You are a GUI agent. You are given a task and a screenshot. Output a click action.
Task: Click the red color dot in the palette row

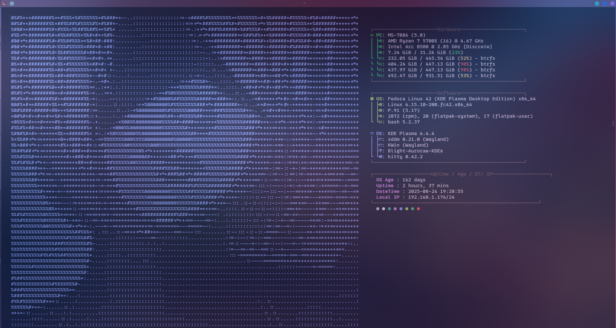pos(418,209)
